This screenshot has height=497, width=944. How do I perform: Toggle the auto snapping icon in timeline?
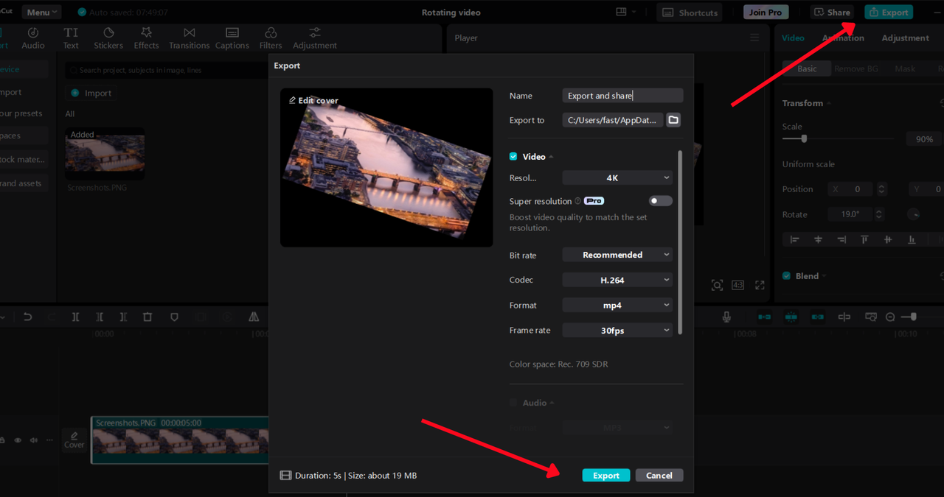791,317
